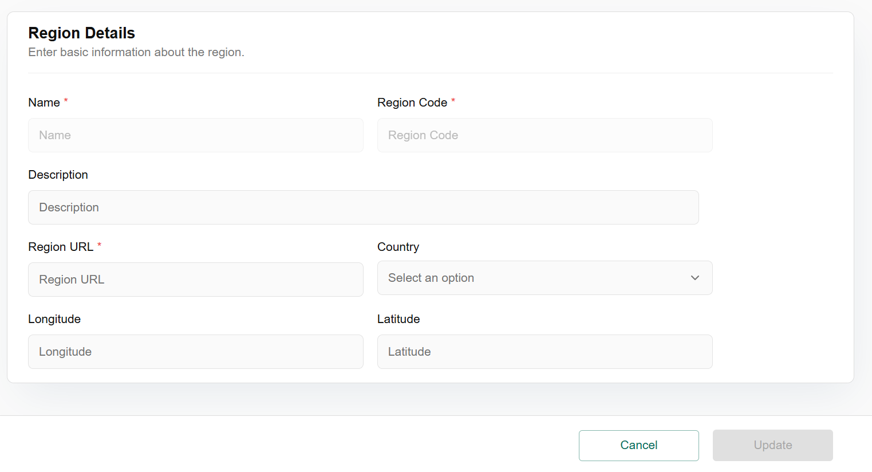This screenshot has height=472, width=872.
Task: Select the Description input field
Action: (363, 207)
